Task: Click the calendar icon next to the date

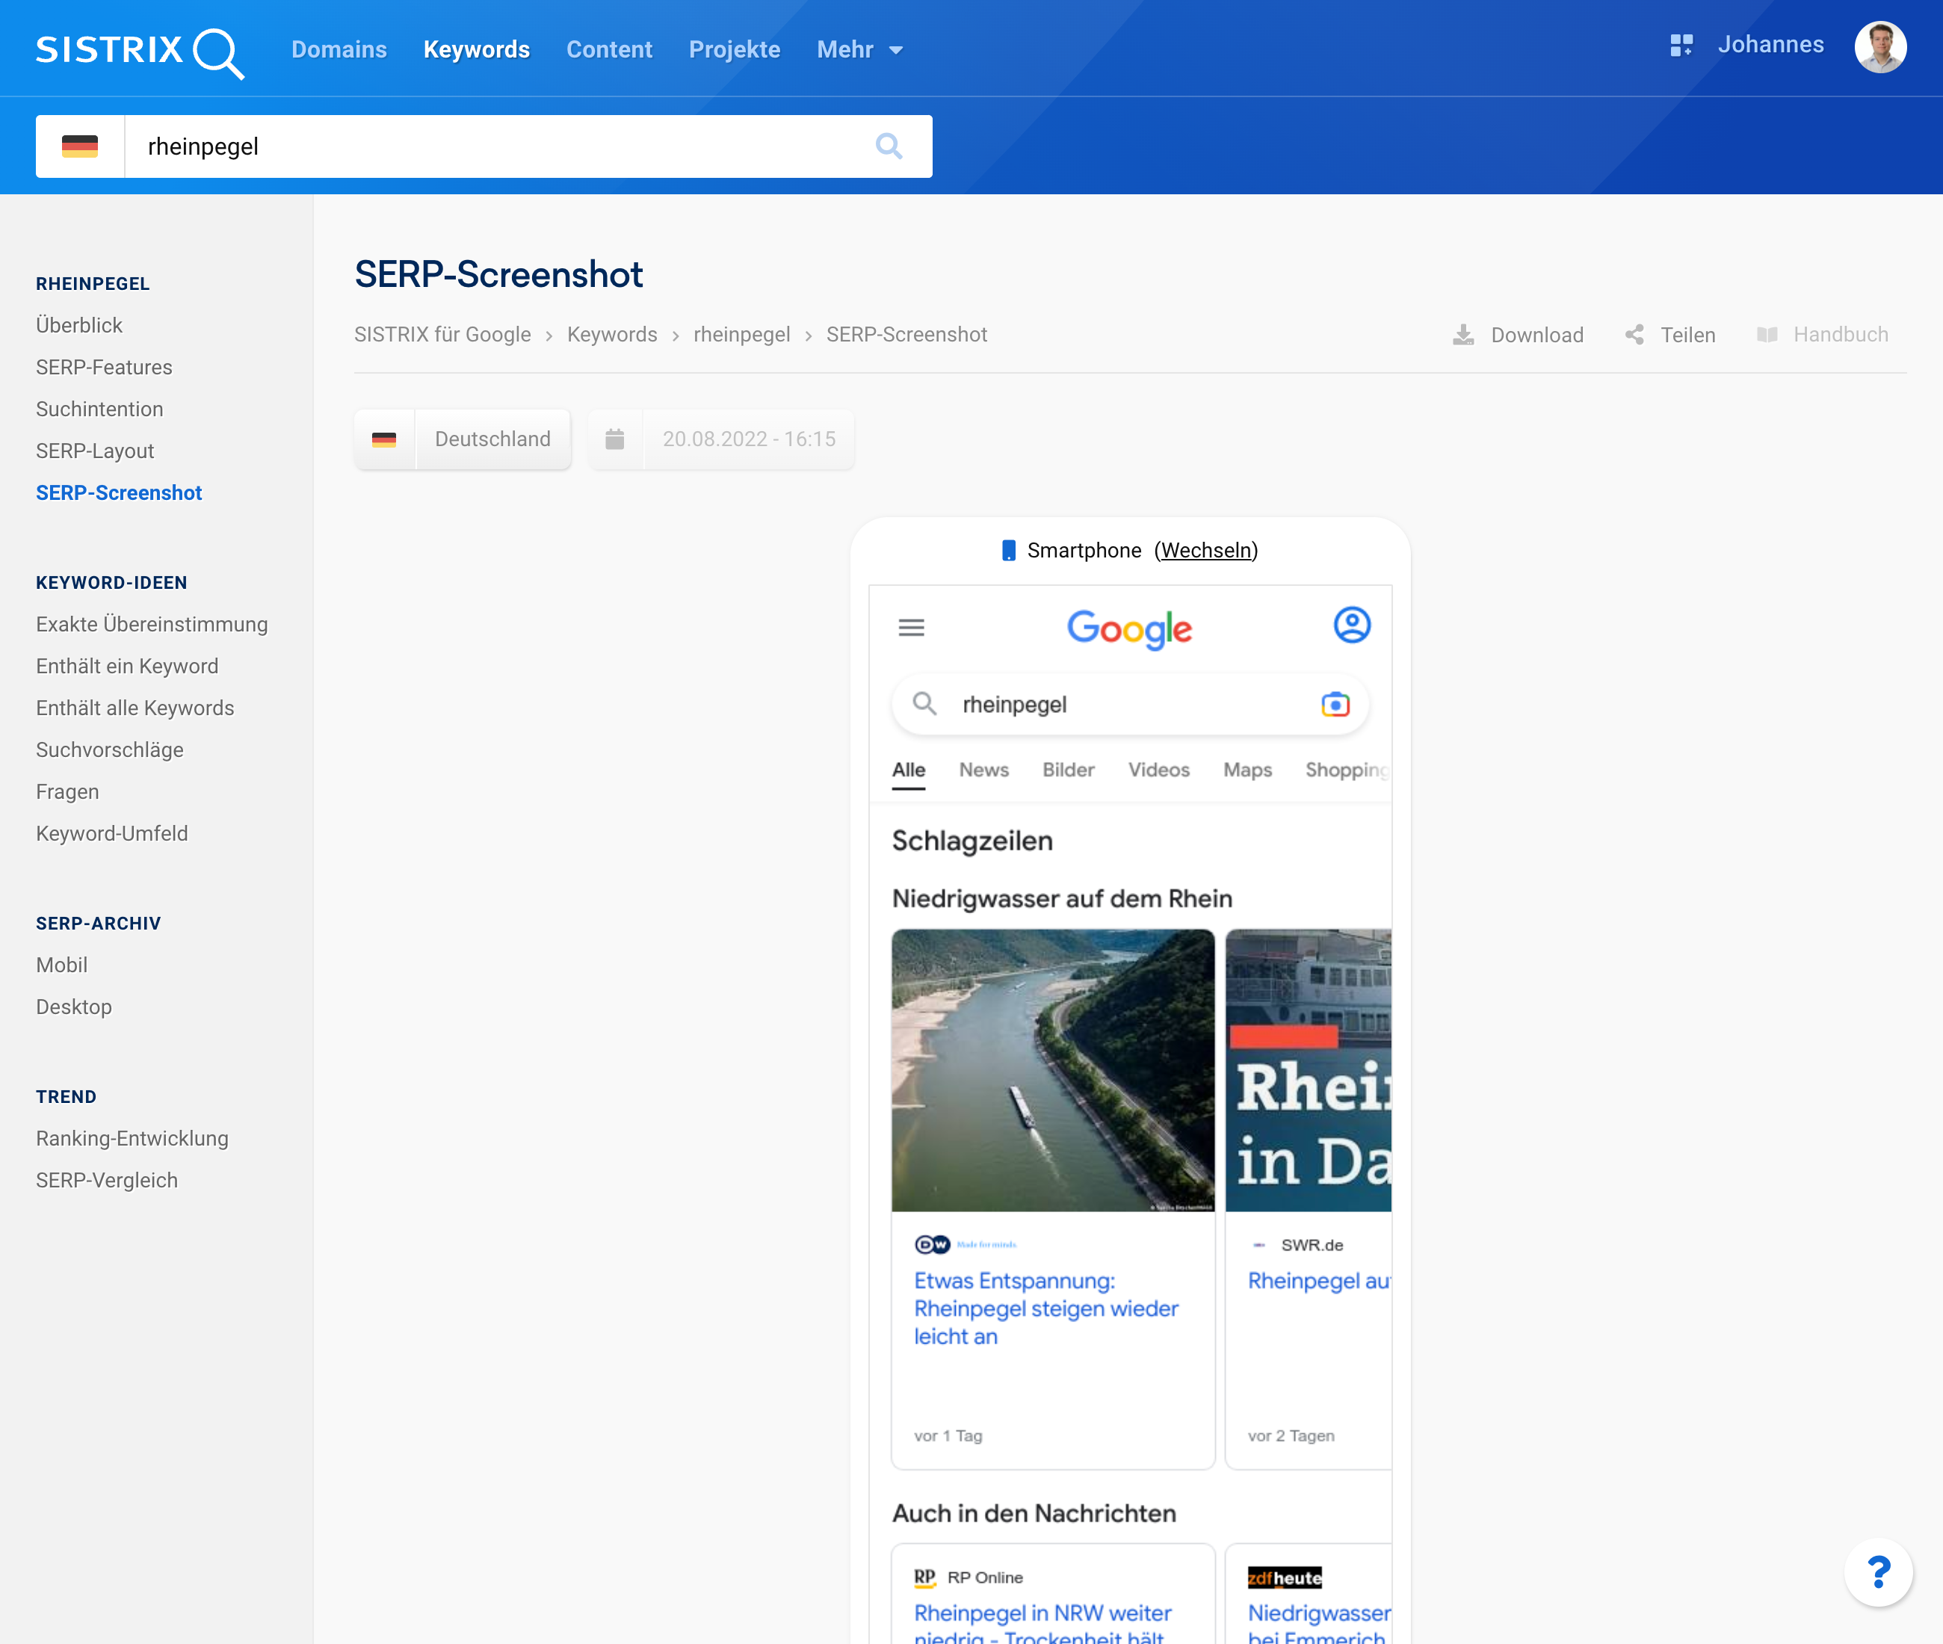Action: pos(615,439)
